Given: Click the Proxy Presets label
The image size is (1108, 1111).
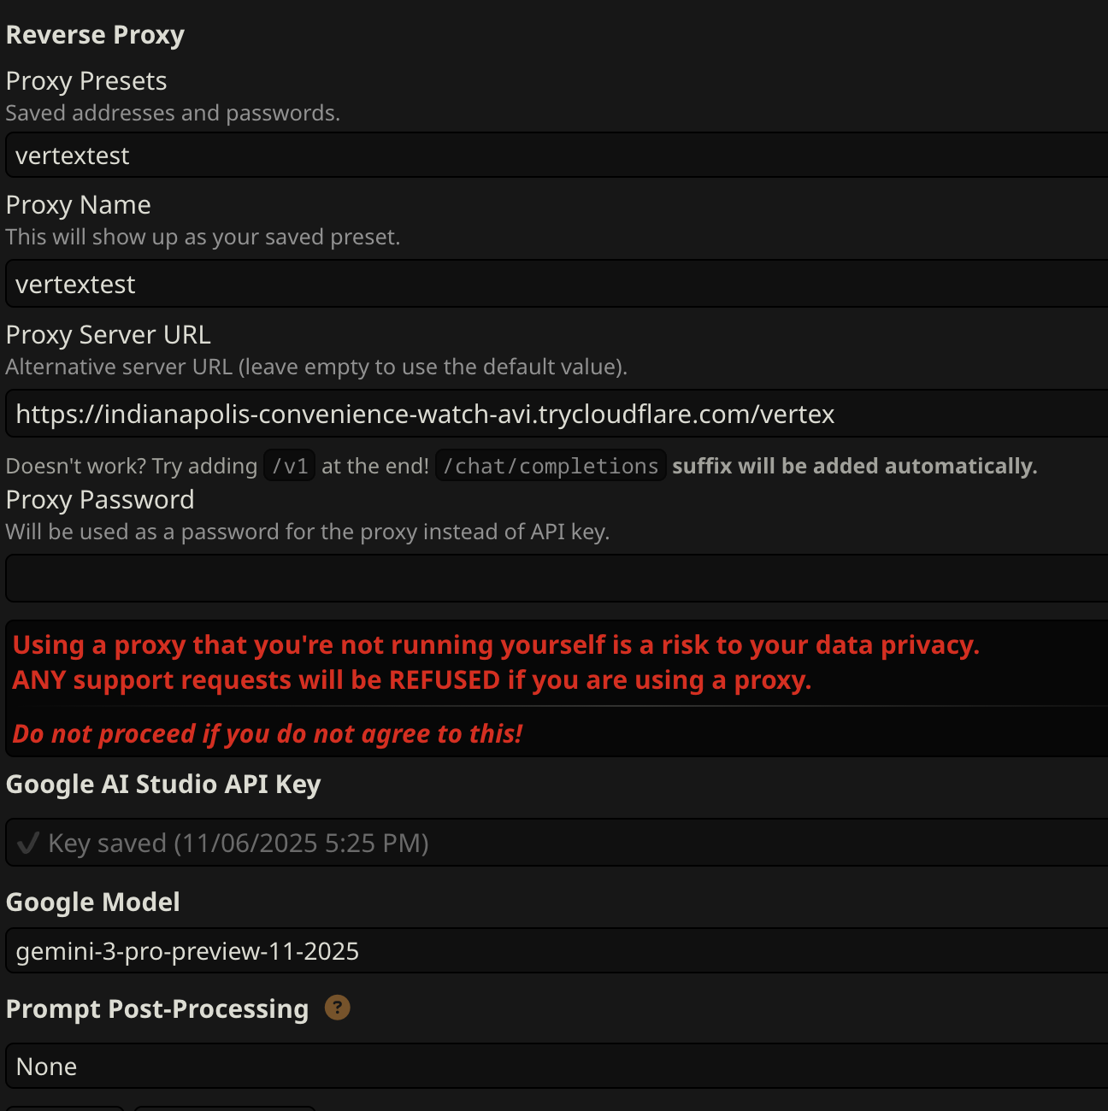Looking at the screenshot, I should (86, 81).
